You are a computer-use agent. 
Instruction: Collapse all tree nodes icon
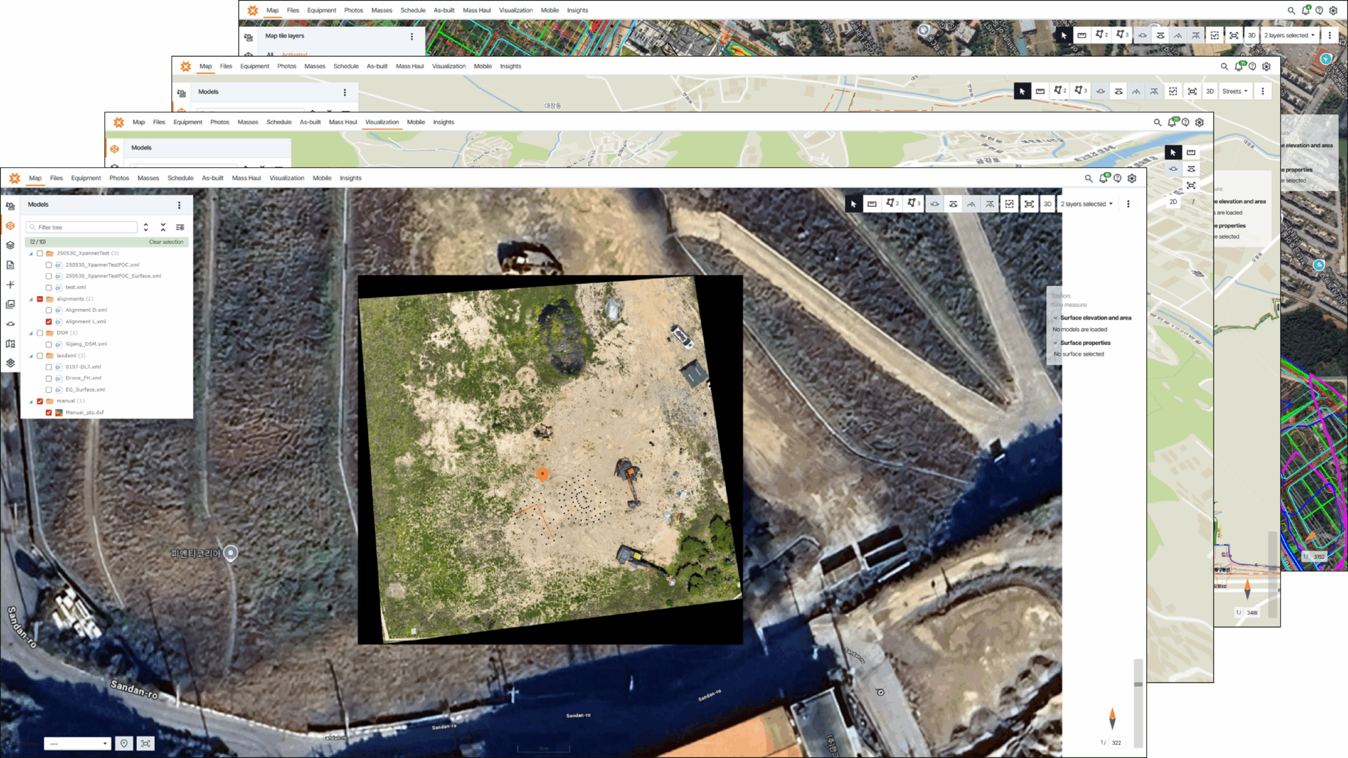[x=163, y=227]
